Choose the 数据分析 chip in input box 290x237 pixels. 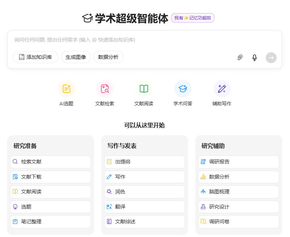point(108,57)
